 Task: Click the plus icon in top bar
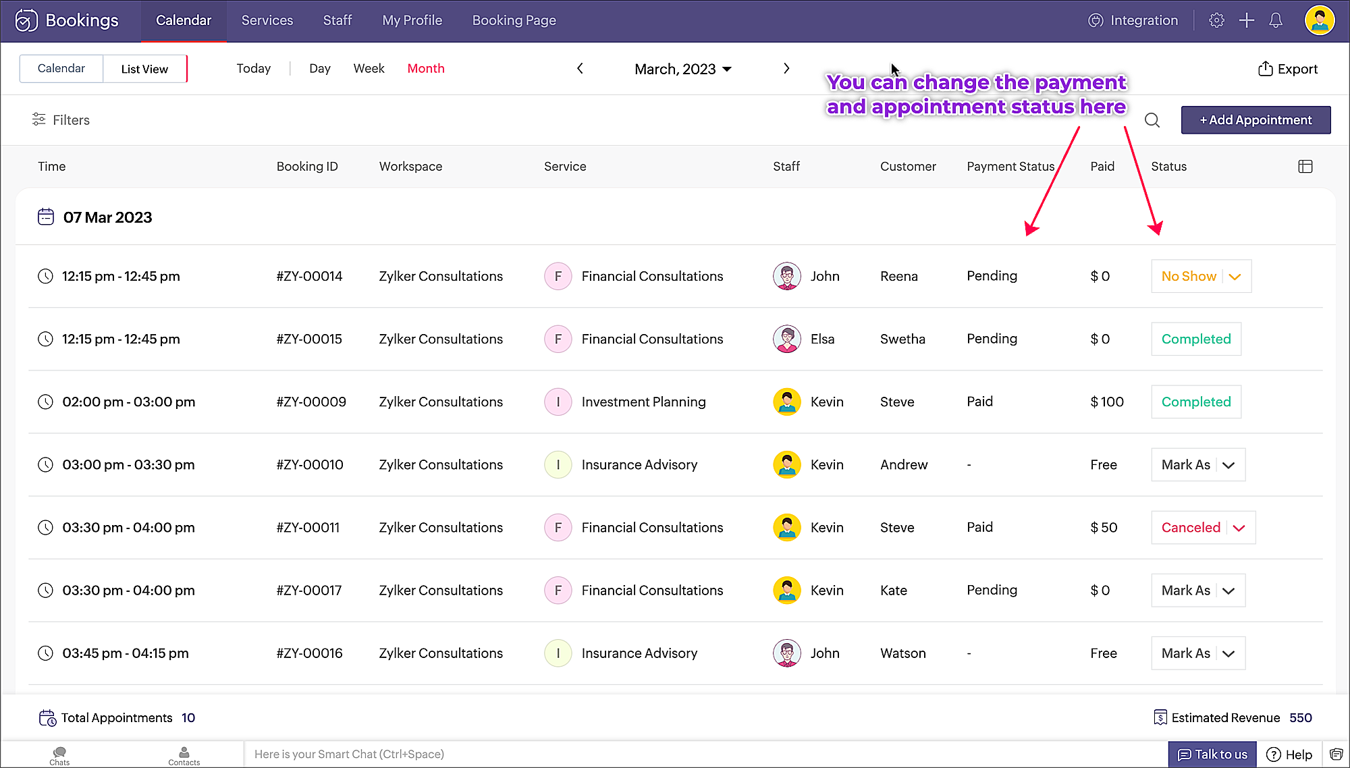pyautogui.click(x=1246, y=20)
